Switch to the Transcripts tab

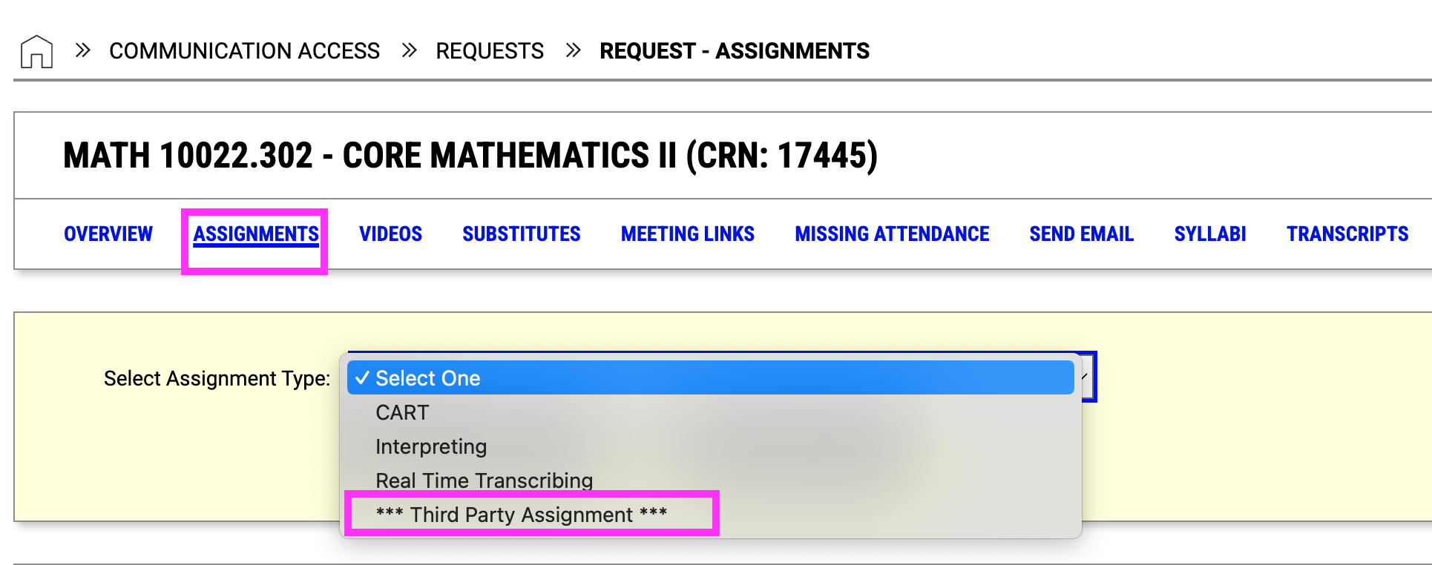1347,234
